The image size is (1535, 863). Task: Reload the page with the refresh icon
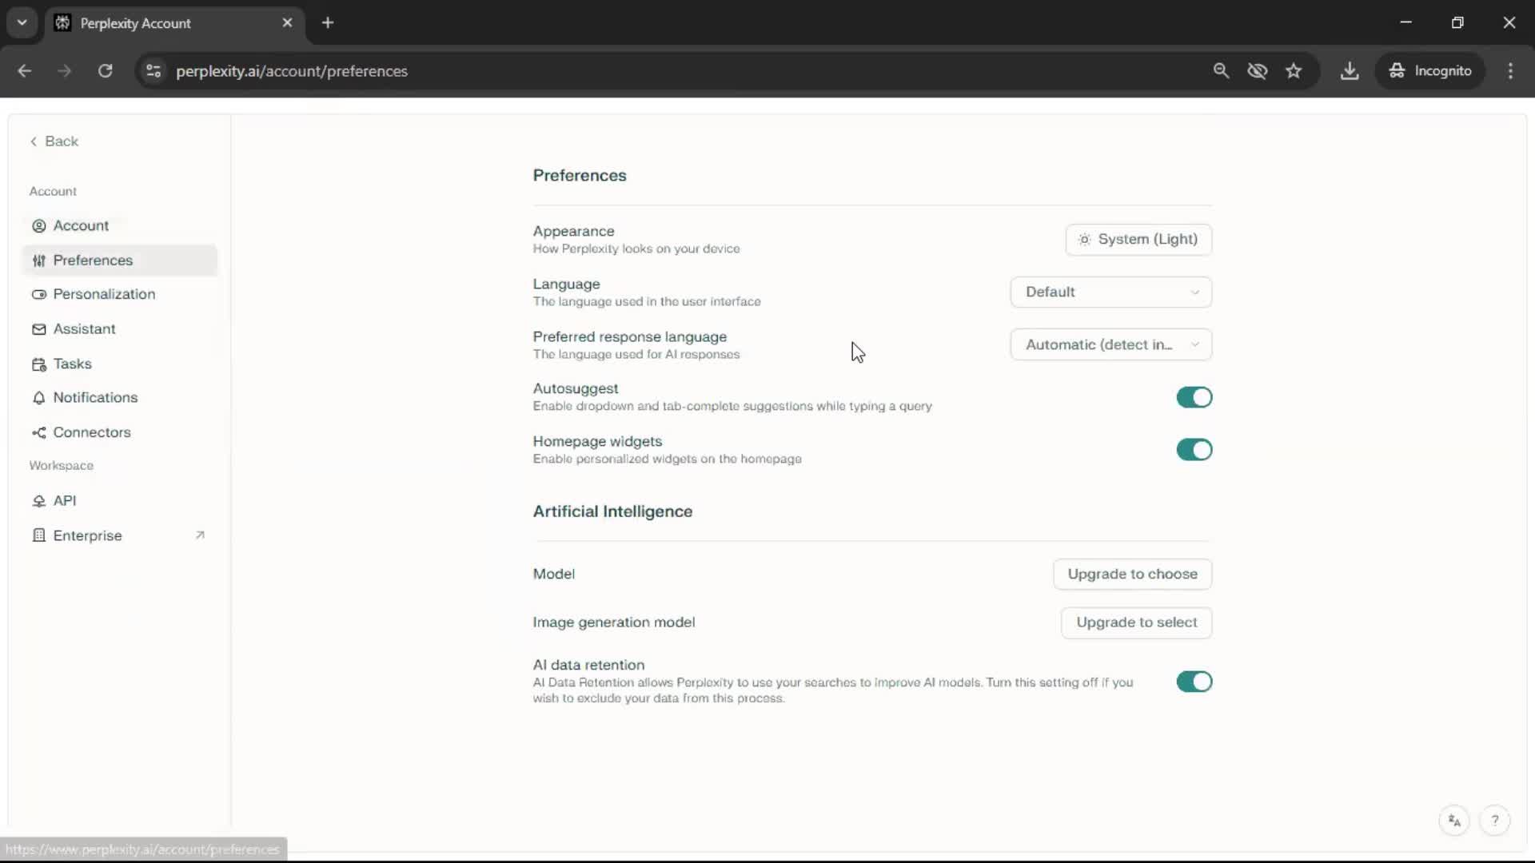pyautogui.click(x=105, y=71)
